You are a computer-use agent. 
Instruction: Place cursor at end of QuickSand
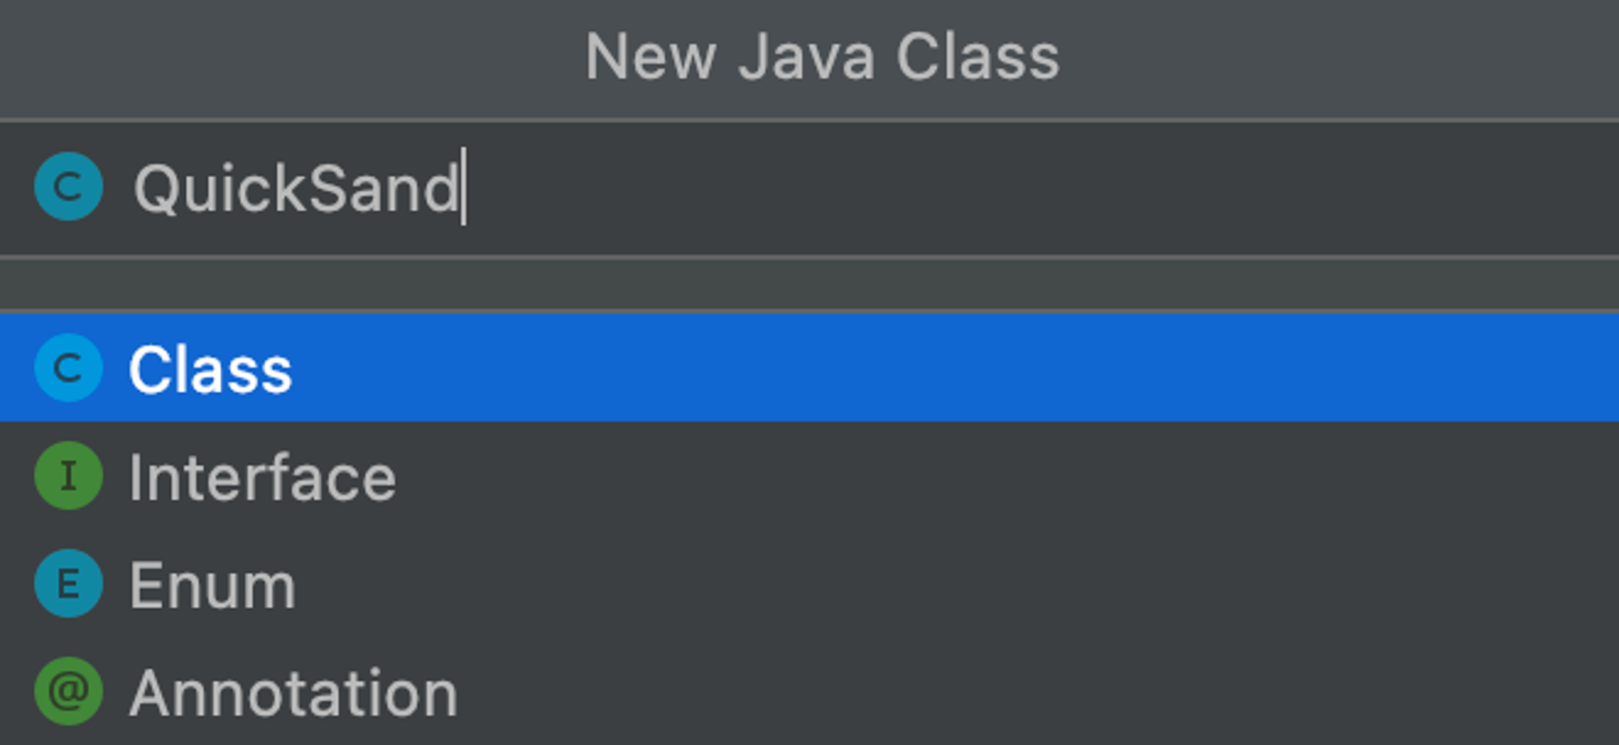click(x=461, y=188)
